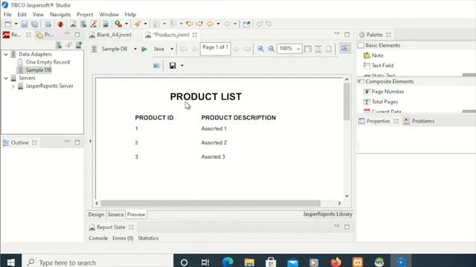This screenshot has width=476, height=267.
Task: Click the export save disk icon in preview toolbar
Action: click(x=173, y=65)
